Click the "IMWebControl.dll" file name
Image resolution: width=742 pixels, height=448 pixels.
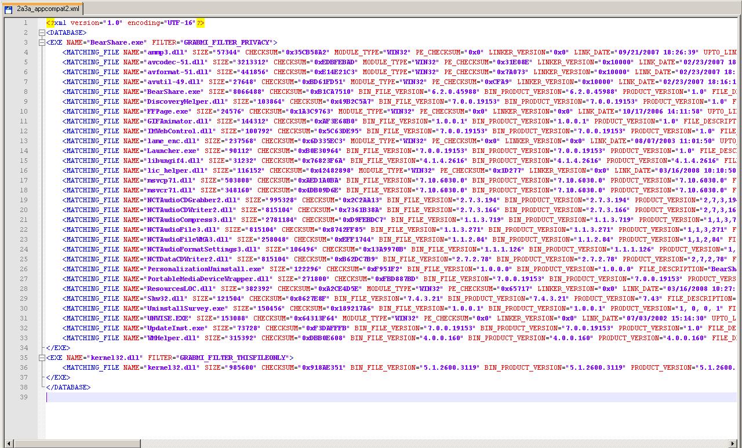click(180, 131)
